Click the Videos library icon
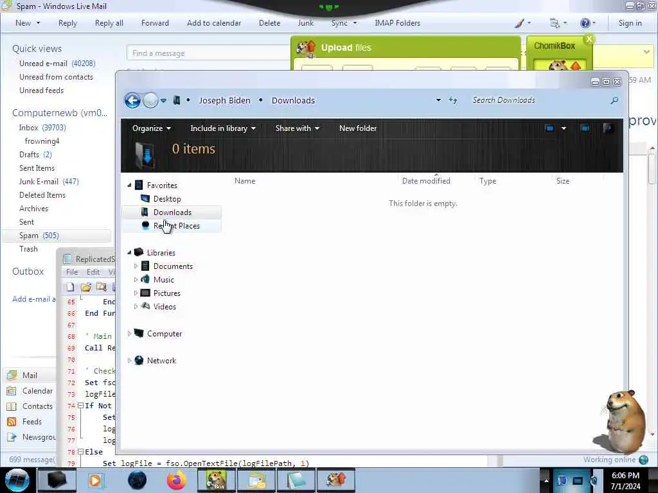This screenshot has height=493, width=658. pyautogui.click(x=145, y=306)
